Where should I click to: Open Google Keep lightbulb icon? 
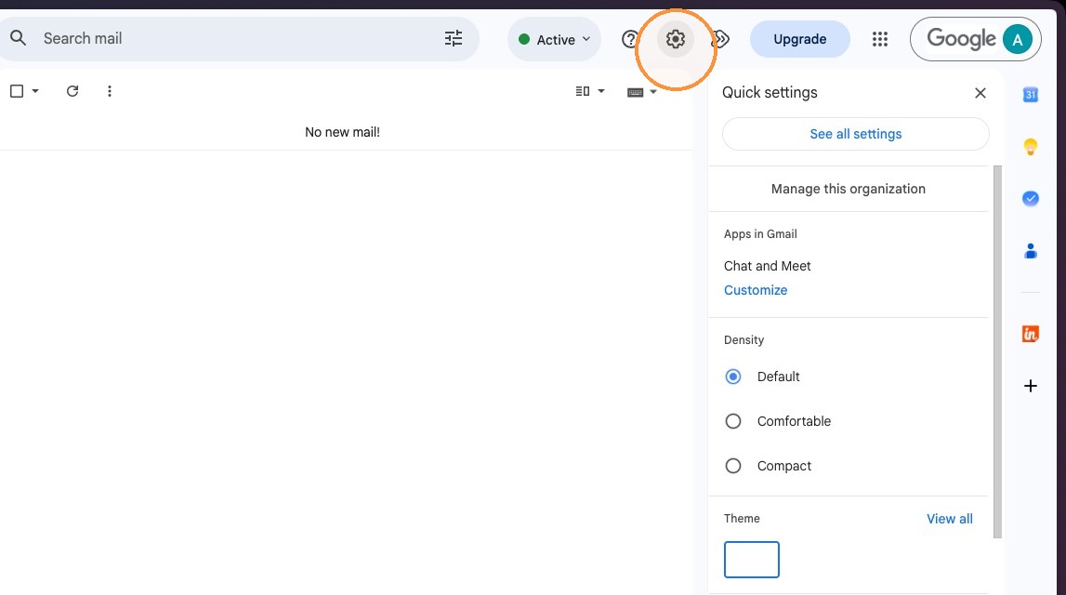(1030, 146)
